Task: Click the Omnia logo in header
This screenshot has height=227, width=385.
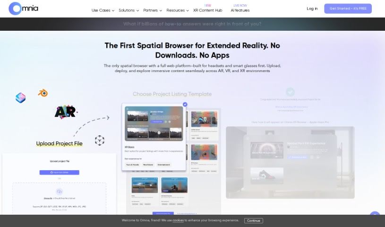Action: click(x=23, y=9)
